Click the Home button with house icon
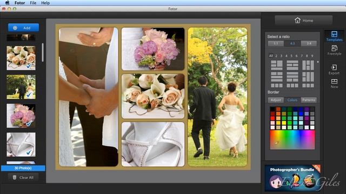This screenshot has height=194, width=346. click(304, 20)
